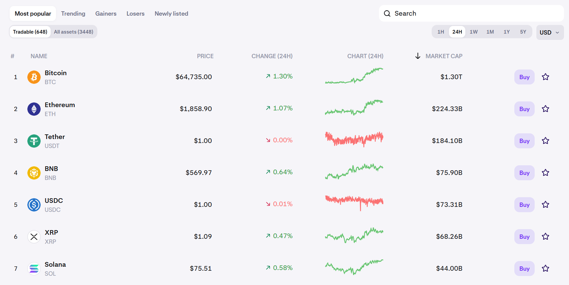Viewport: 569px width, 285px height.
Task: Click the Search input field
Action: (471, 14)
